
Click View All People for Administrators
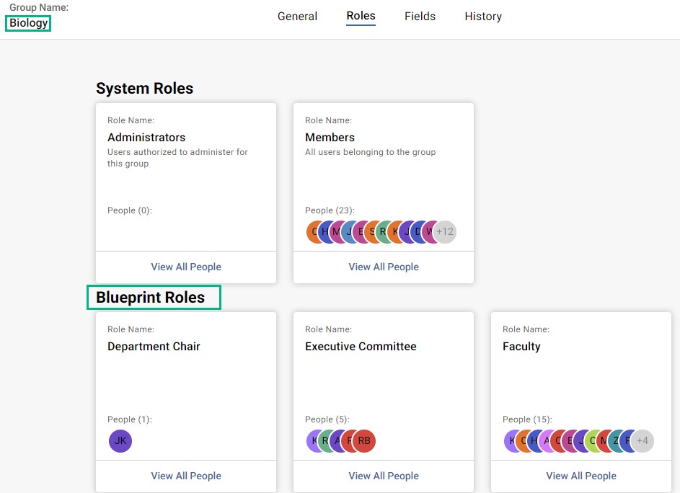[185, 267]
